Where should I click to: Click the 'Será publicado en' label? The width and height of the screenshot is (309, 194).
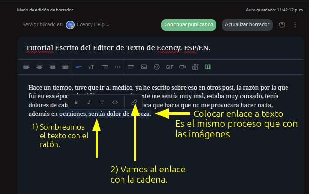pyautogui.click(x=43, y=24)
